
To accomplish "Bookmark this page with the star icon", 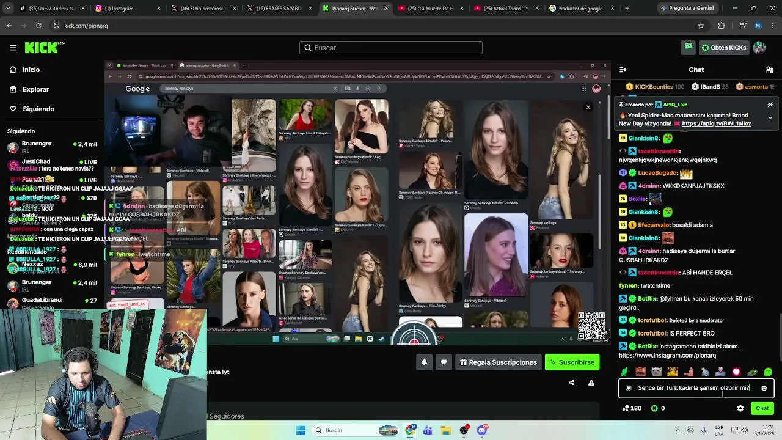I will [x=701, y=26].
